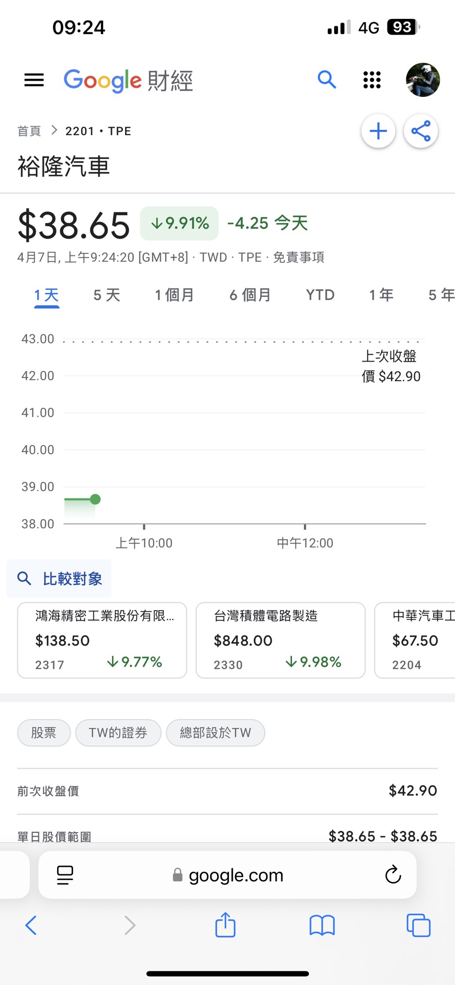Tap the $38.65 current price

tap(74, 225)
